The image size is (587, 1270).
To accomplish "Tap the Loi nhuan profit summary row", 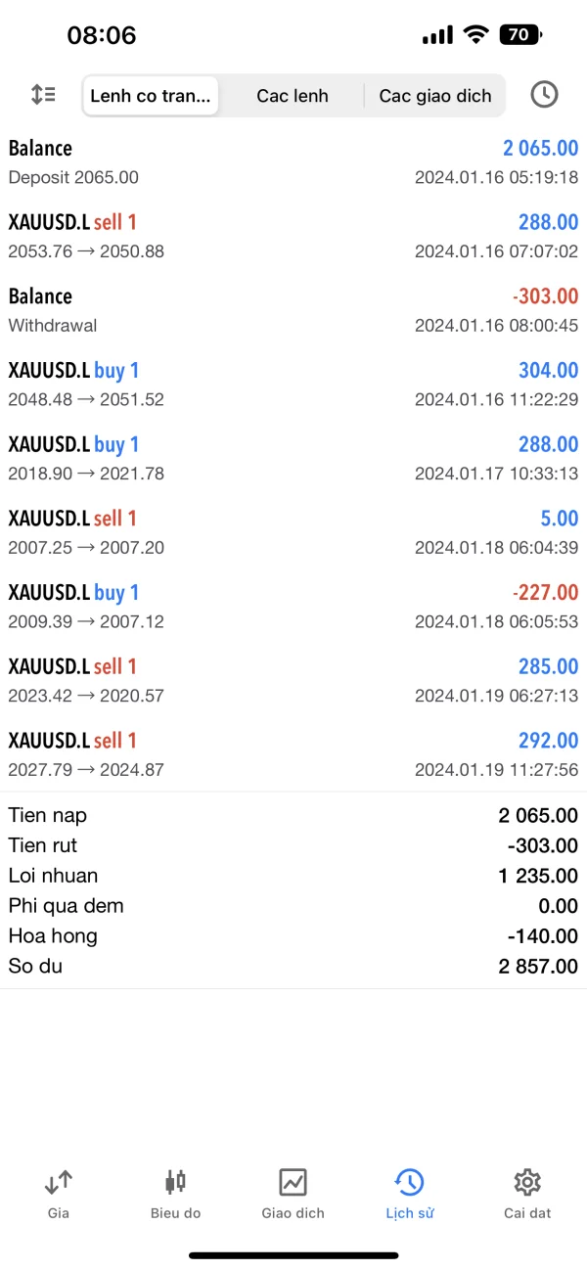I will (293, 876).
